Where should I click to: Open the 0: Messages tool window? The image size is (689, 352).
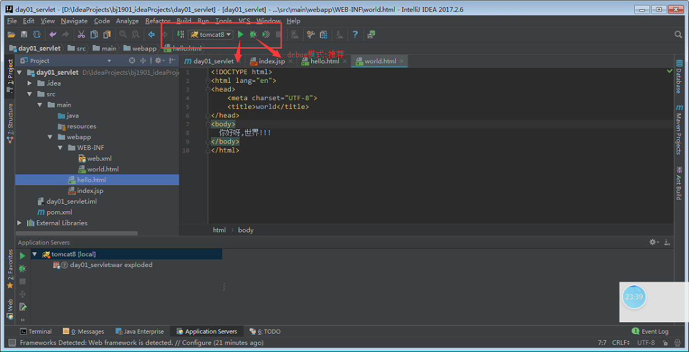click(83, 331)
